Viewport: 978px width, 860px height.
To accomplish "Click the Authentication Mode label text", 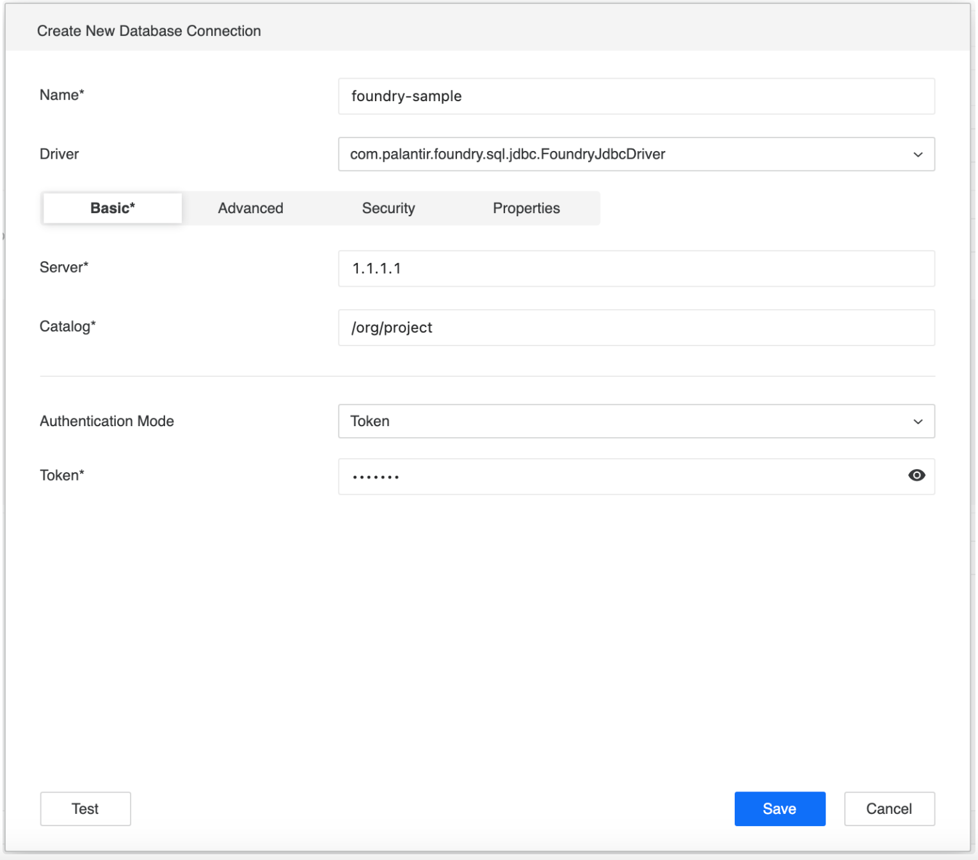I will [107, 421].
